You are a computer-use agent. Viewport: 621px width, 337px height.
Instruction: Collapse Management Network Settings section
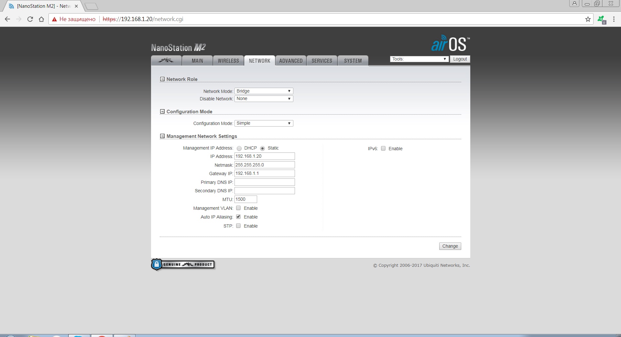162,136
